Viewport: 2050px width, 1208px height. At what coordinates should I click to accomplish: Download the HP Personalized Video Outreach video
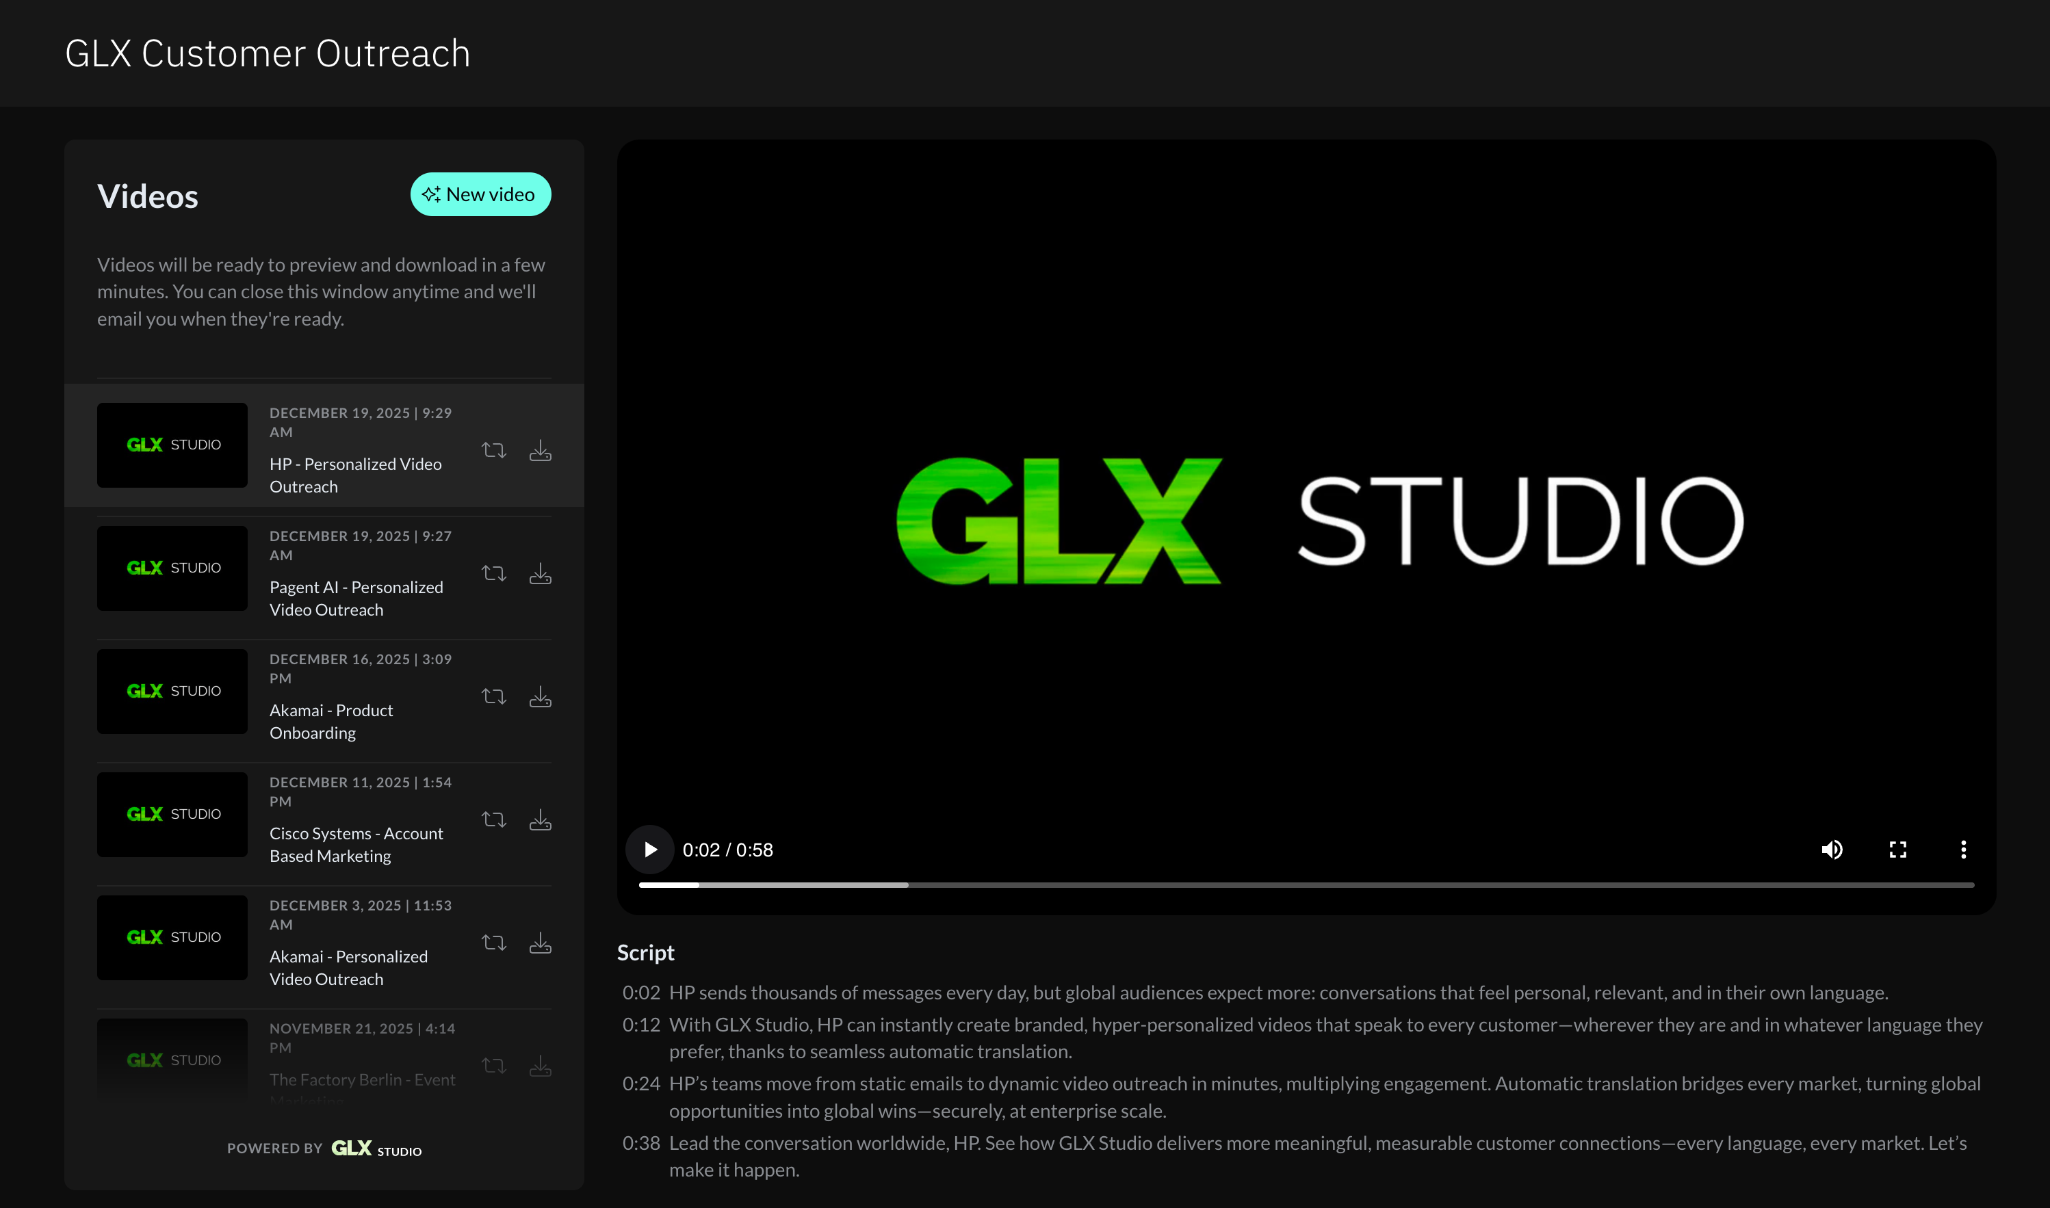point(540,450)
